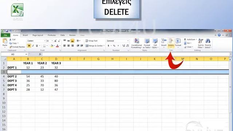Activate the Format Painter brush
This screenshot has height=131, width=233.
click(x=11, y=47)
